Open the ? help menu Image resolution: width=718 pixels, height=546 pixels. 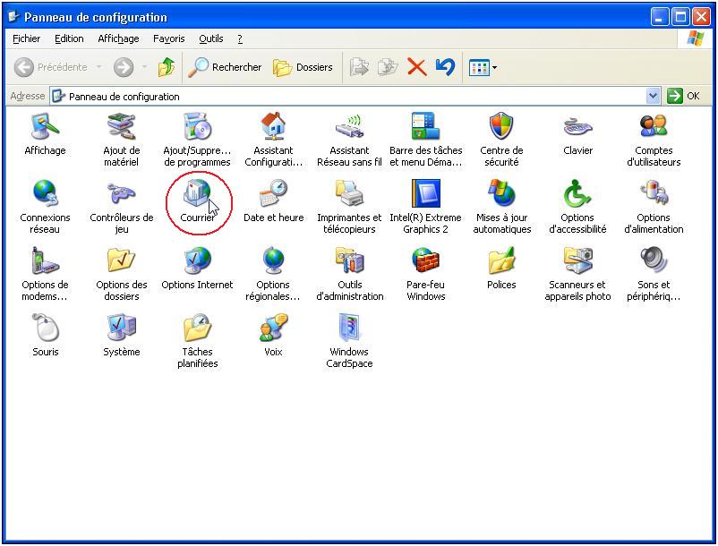pos(240,38)
